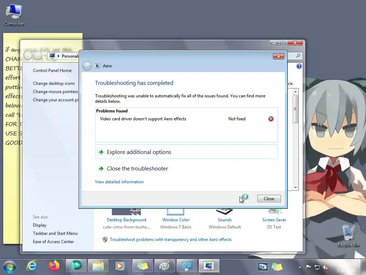Screen dimensions: 366x275
Task: Click the Personalization breadcrumb in the address bar
Action: pos(70,56)
